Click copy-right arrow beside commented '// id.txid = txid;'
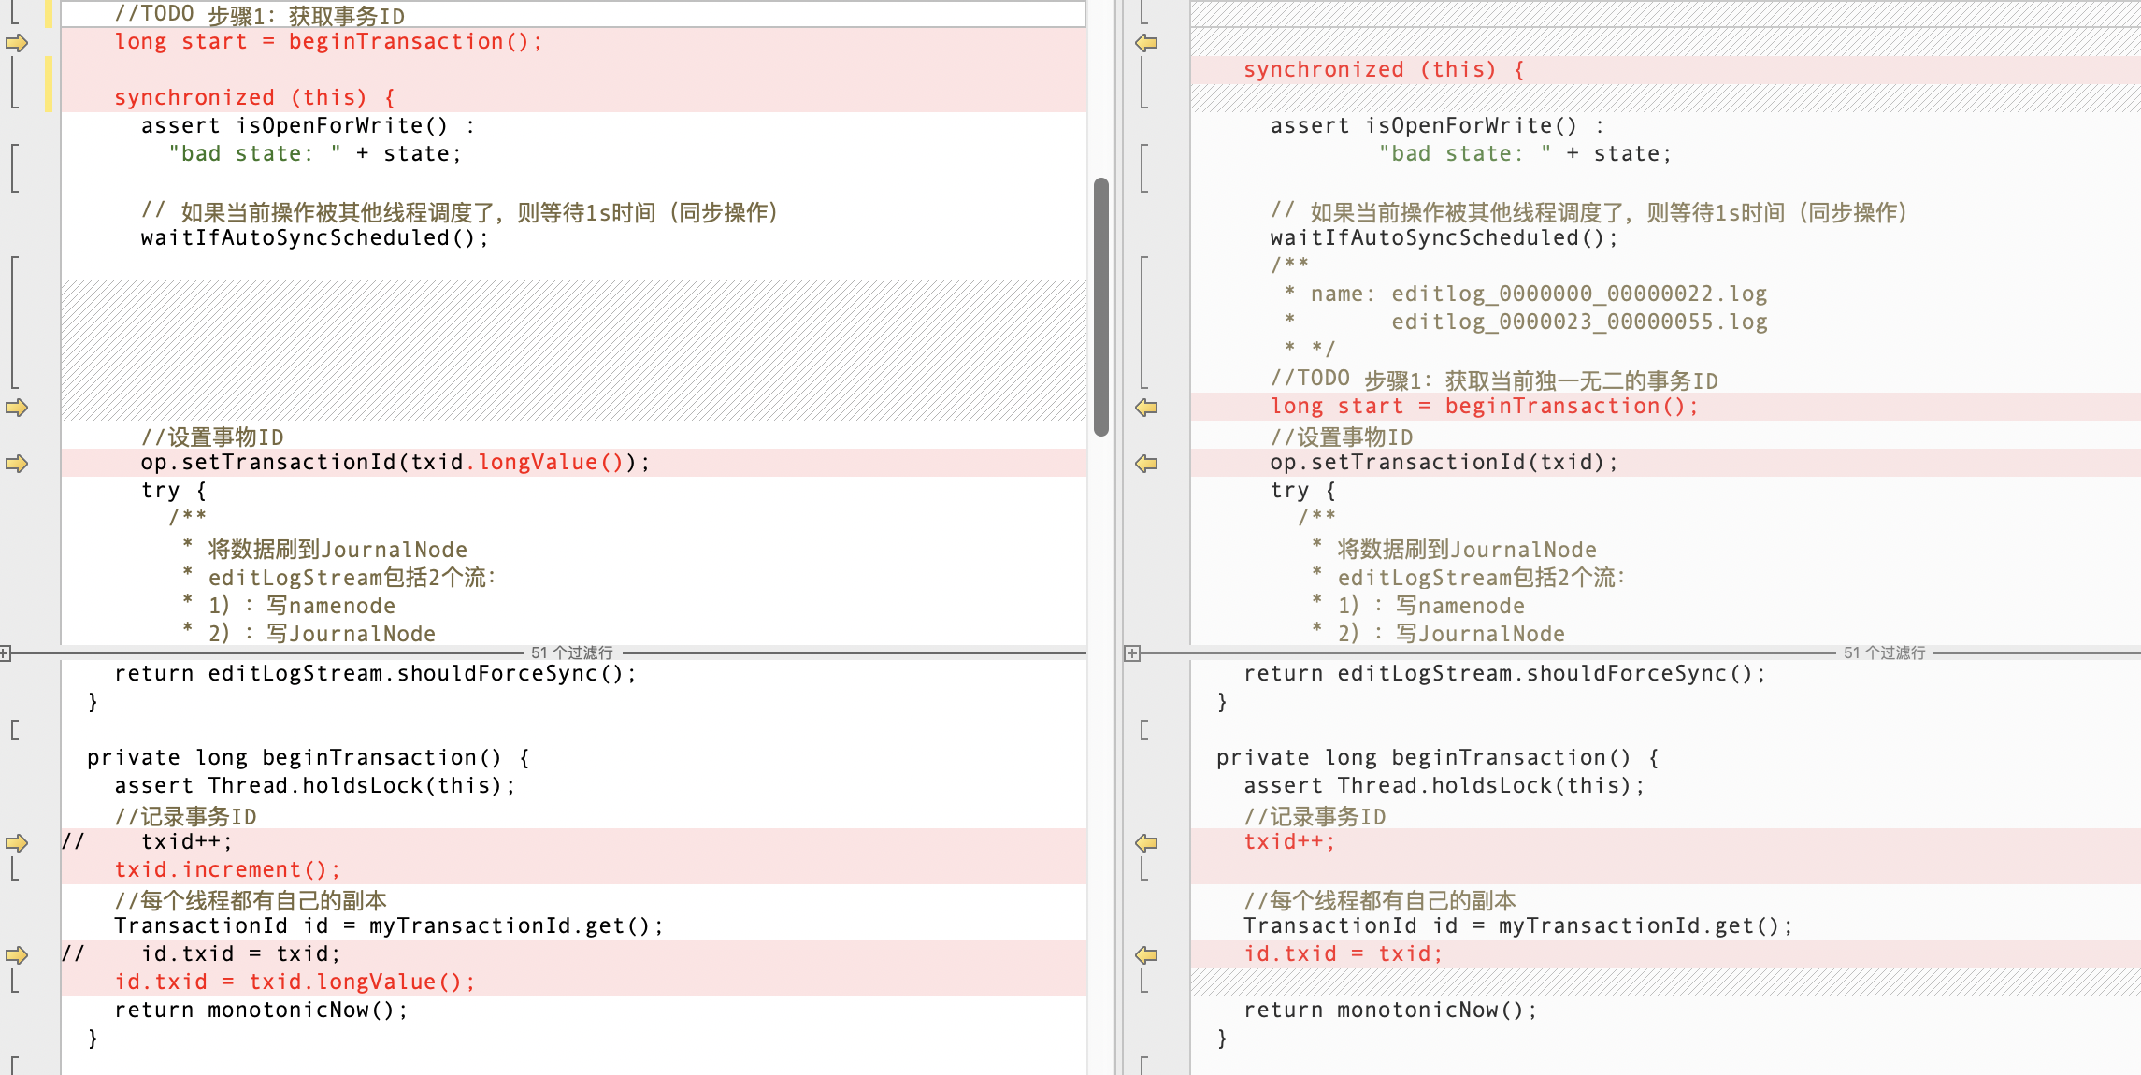The image size is (2141, 1075). coord(17,954)
